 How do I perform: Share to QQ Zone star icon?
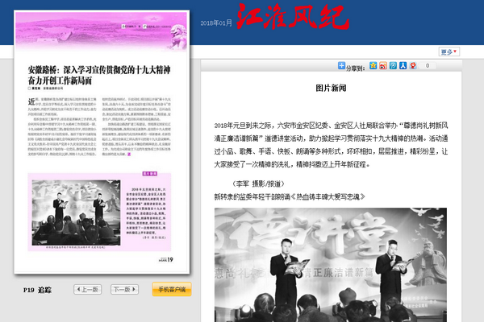click(372, 66)
